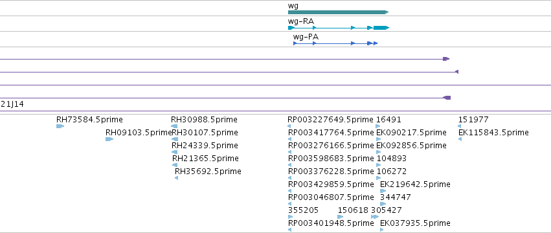Click the 355205 feature label

[303, 210]
